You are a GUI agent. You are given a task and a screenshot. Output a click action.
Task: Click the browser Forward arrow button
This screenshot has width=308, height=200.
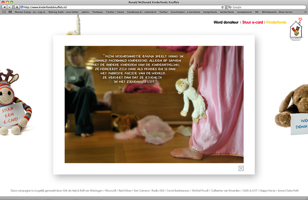[x=10, y=7]
